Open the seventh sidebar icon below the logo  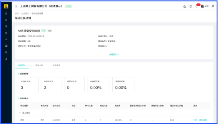[x=6, y=52]
